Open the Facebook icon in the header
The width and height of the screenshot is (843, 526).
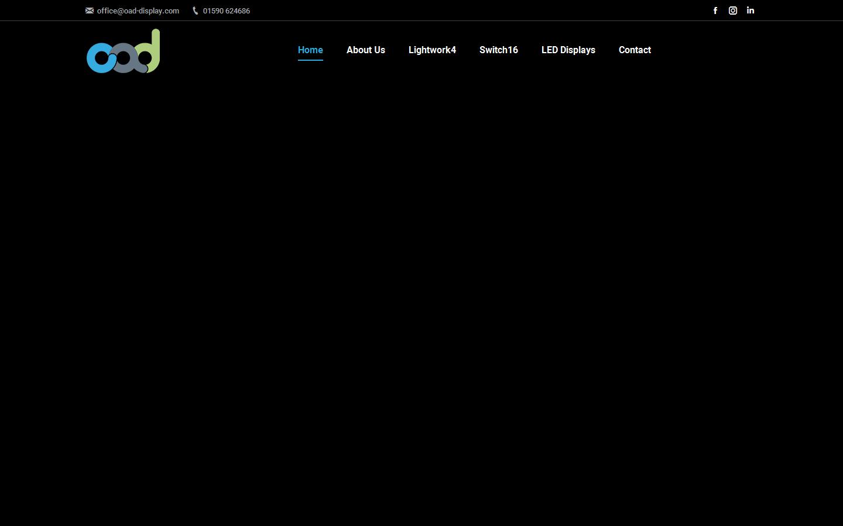click(x=715, y=11)
